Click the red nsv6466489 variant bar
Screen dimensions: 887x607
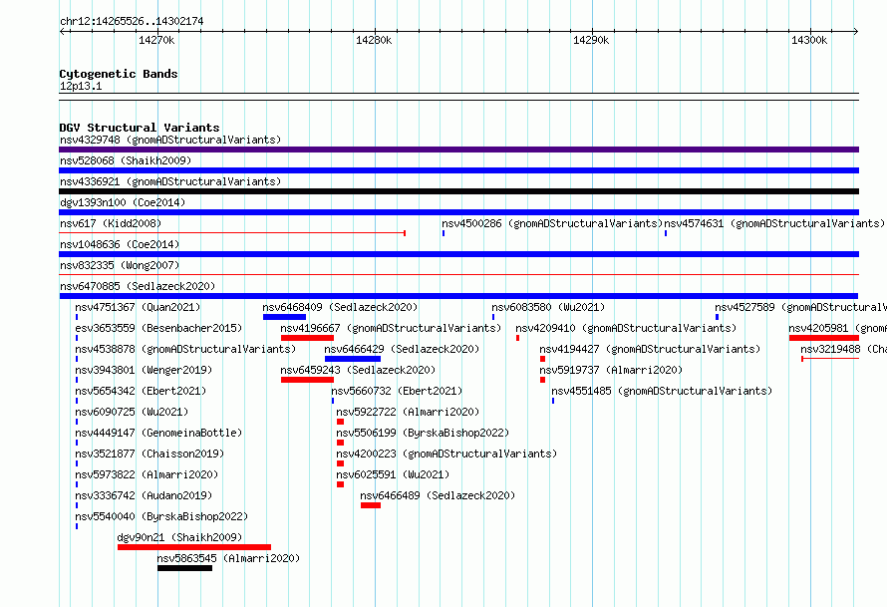coord(371,505)
